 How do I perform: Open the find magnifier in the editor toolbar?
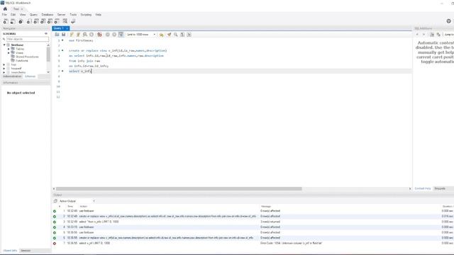pyautogui.click(x=176, y=35)
